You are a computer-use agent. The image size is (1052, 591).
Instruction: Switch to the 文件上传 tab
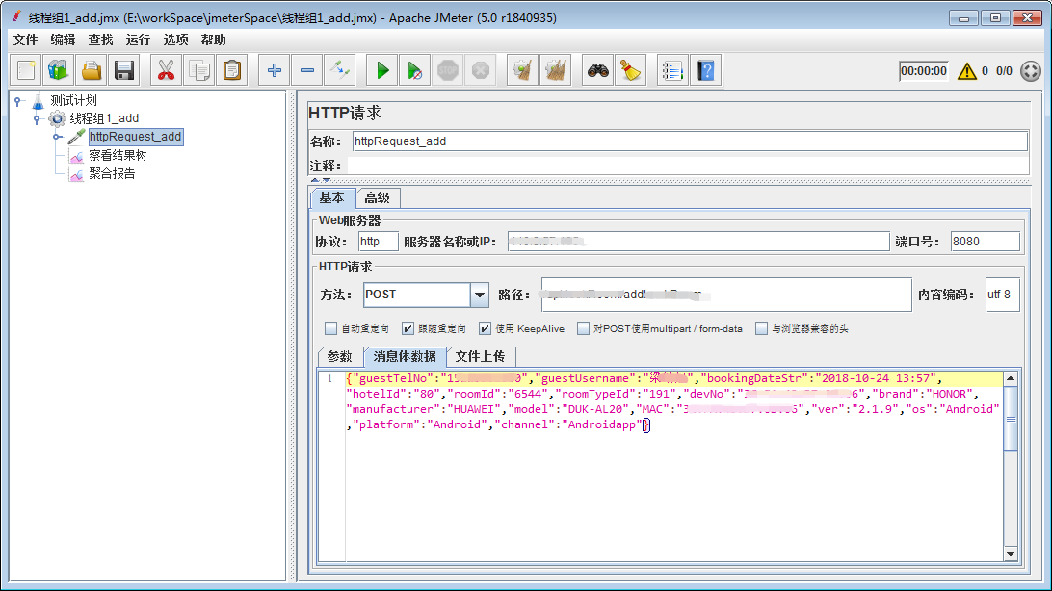point(481,356)
